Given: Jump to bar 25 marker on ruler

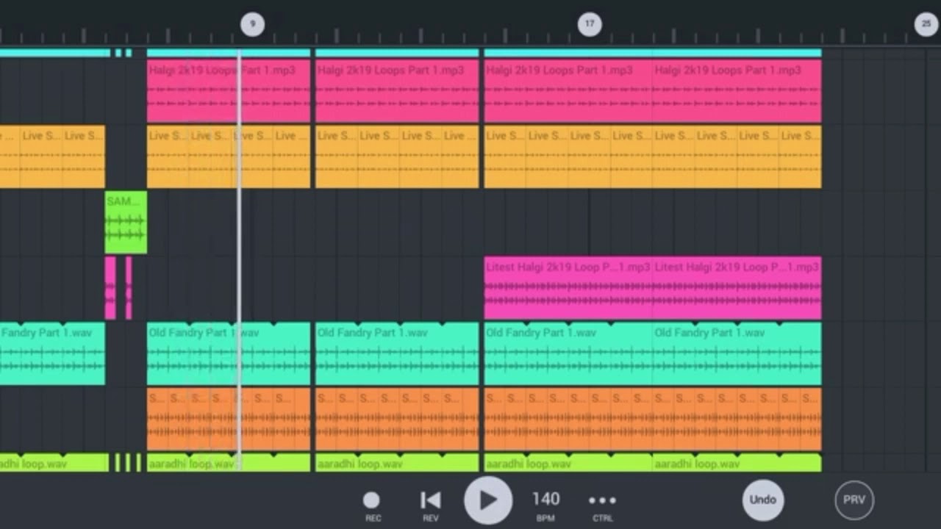Looking at the screenshot, I should (x=926, y=24).
